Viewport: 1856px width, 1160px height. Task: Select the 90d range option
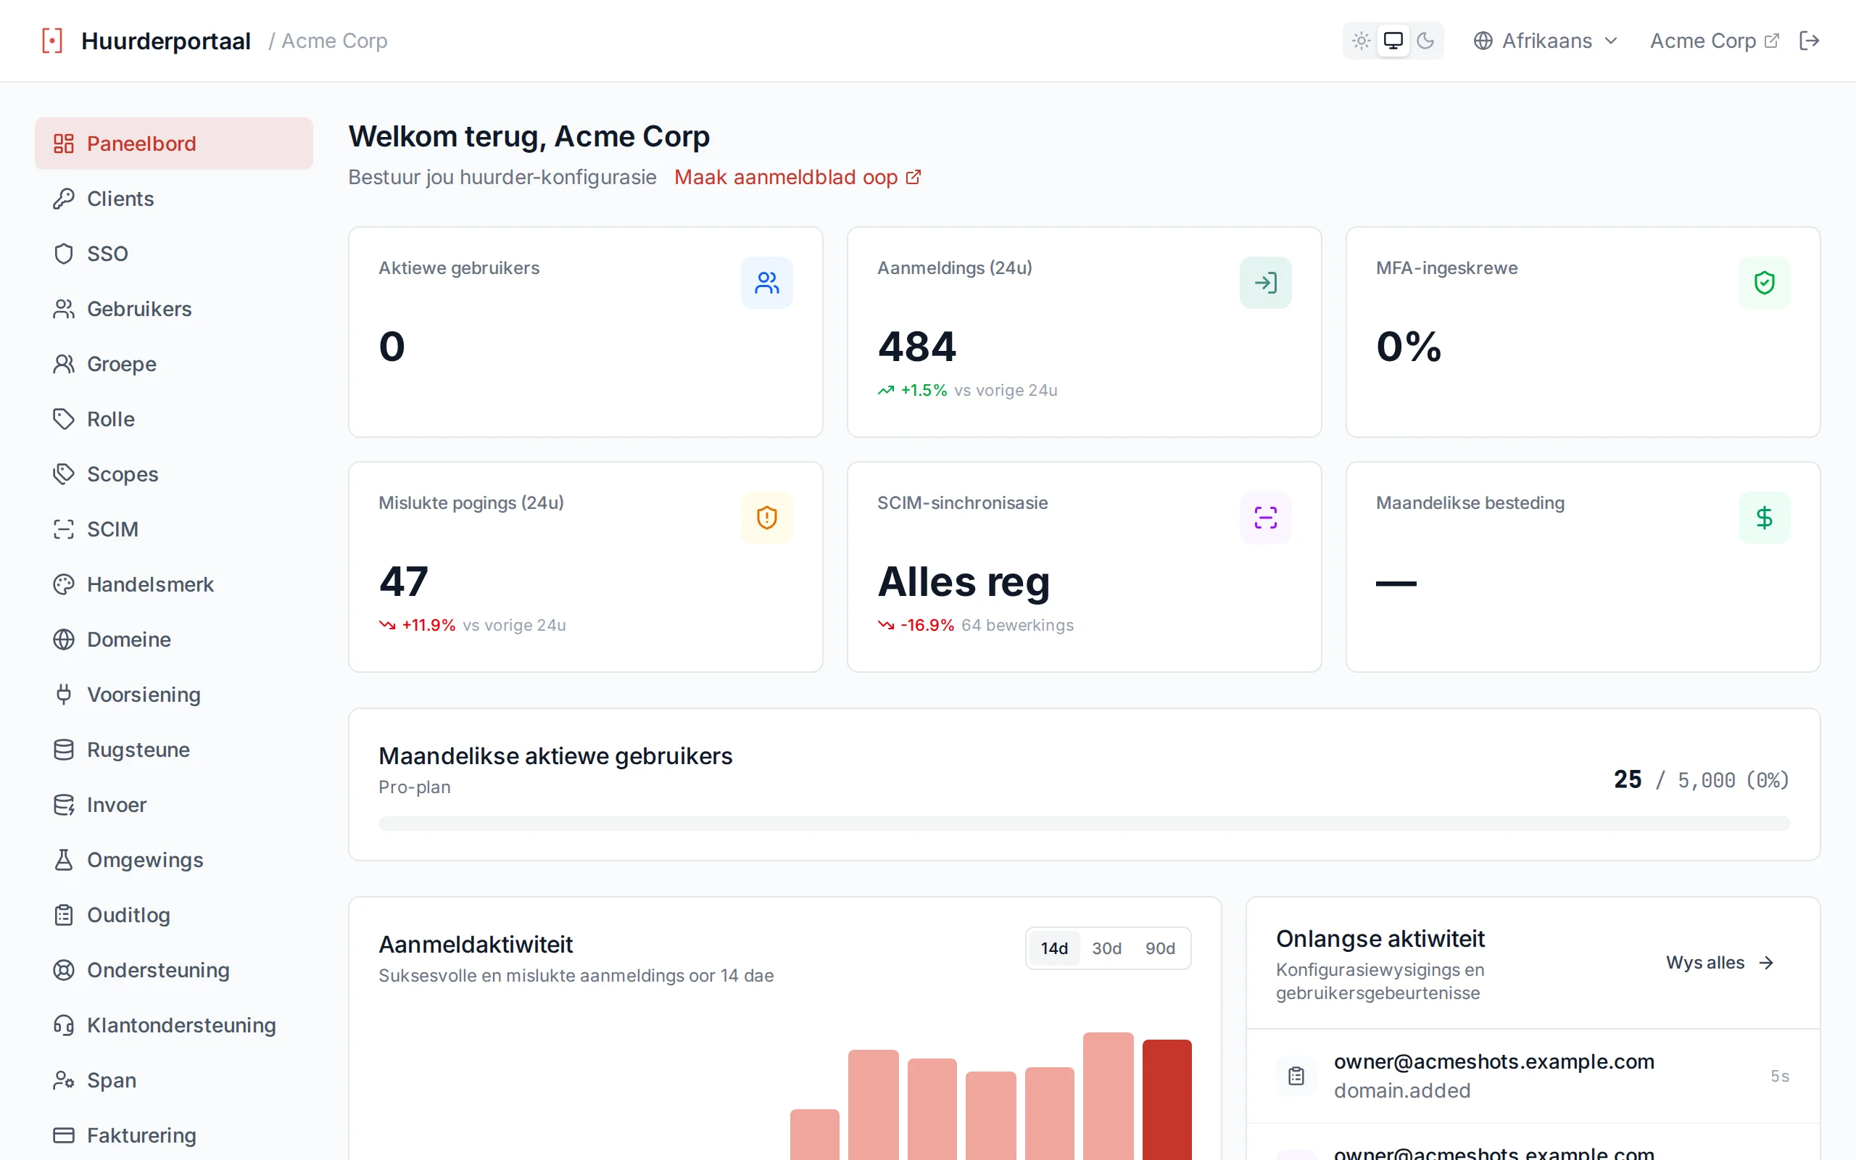point(1159,948)
